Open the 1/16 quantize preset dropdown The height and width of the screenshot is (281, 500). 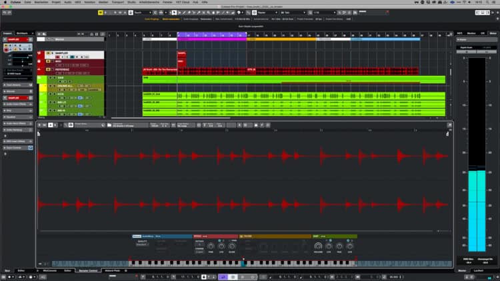pyautogui.click(x=325, y=13)
